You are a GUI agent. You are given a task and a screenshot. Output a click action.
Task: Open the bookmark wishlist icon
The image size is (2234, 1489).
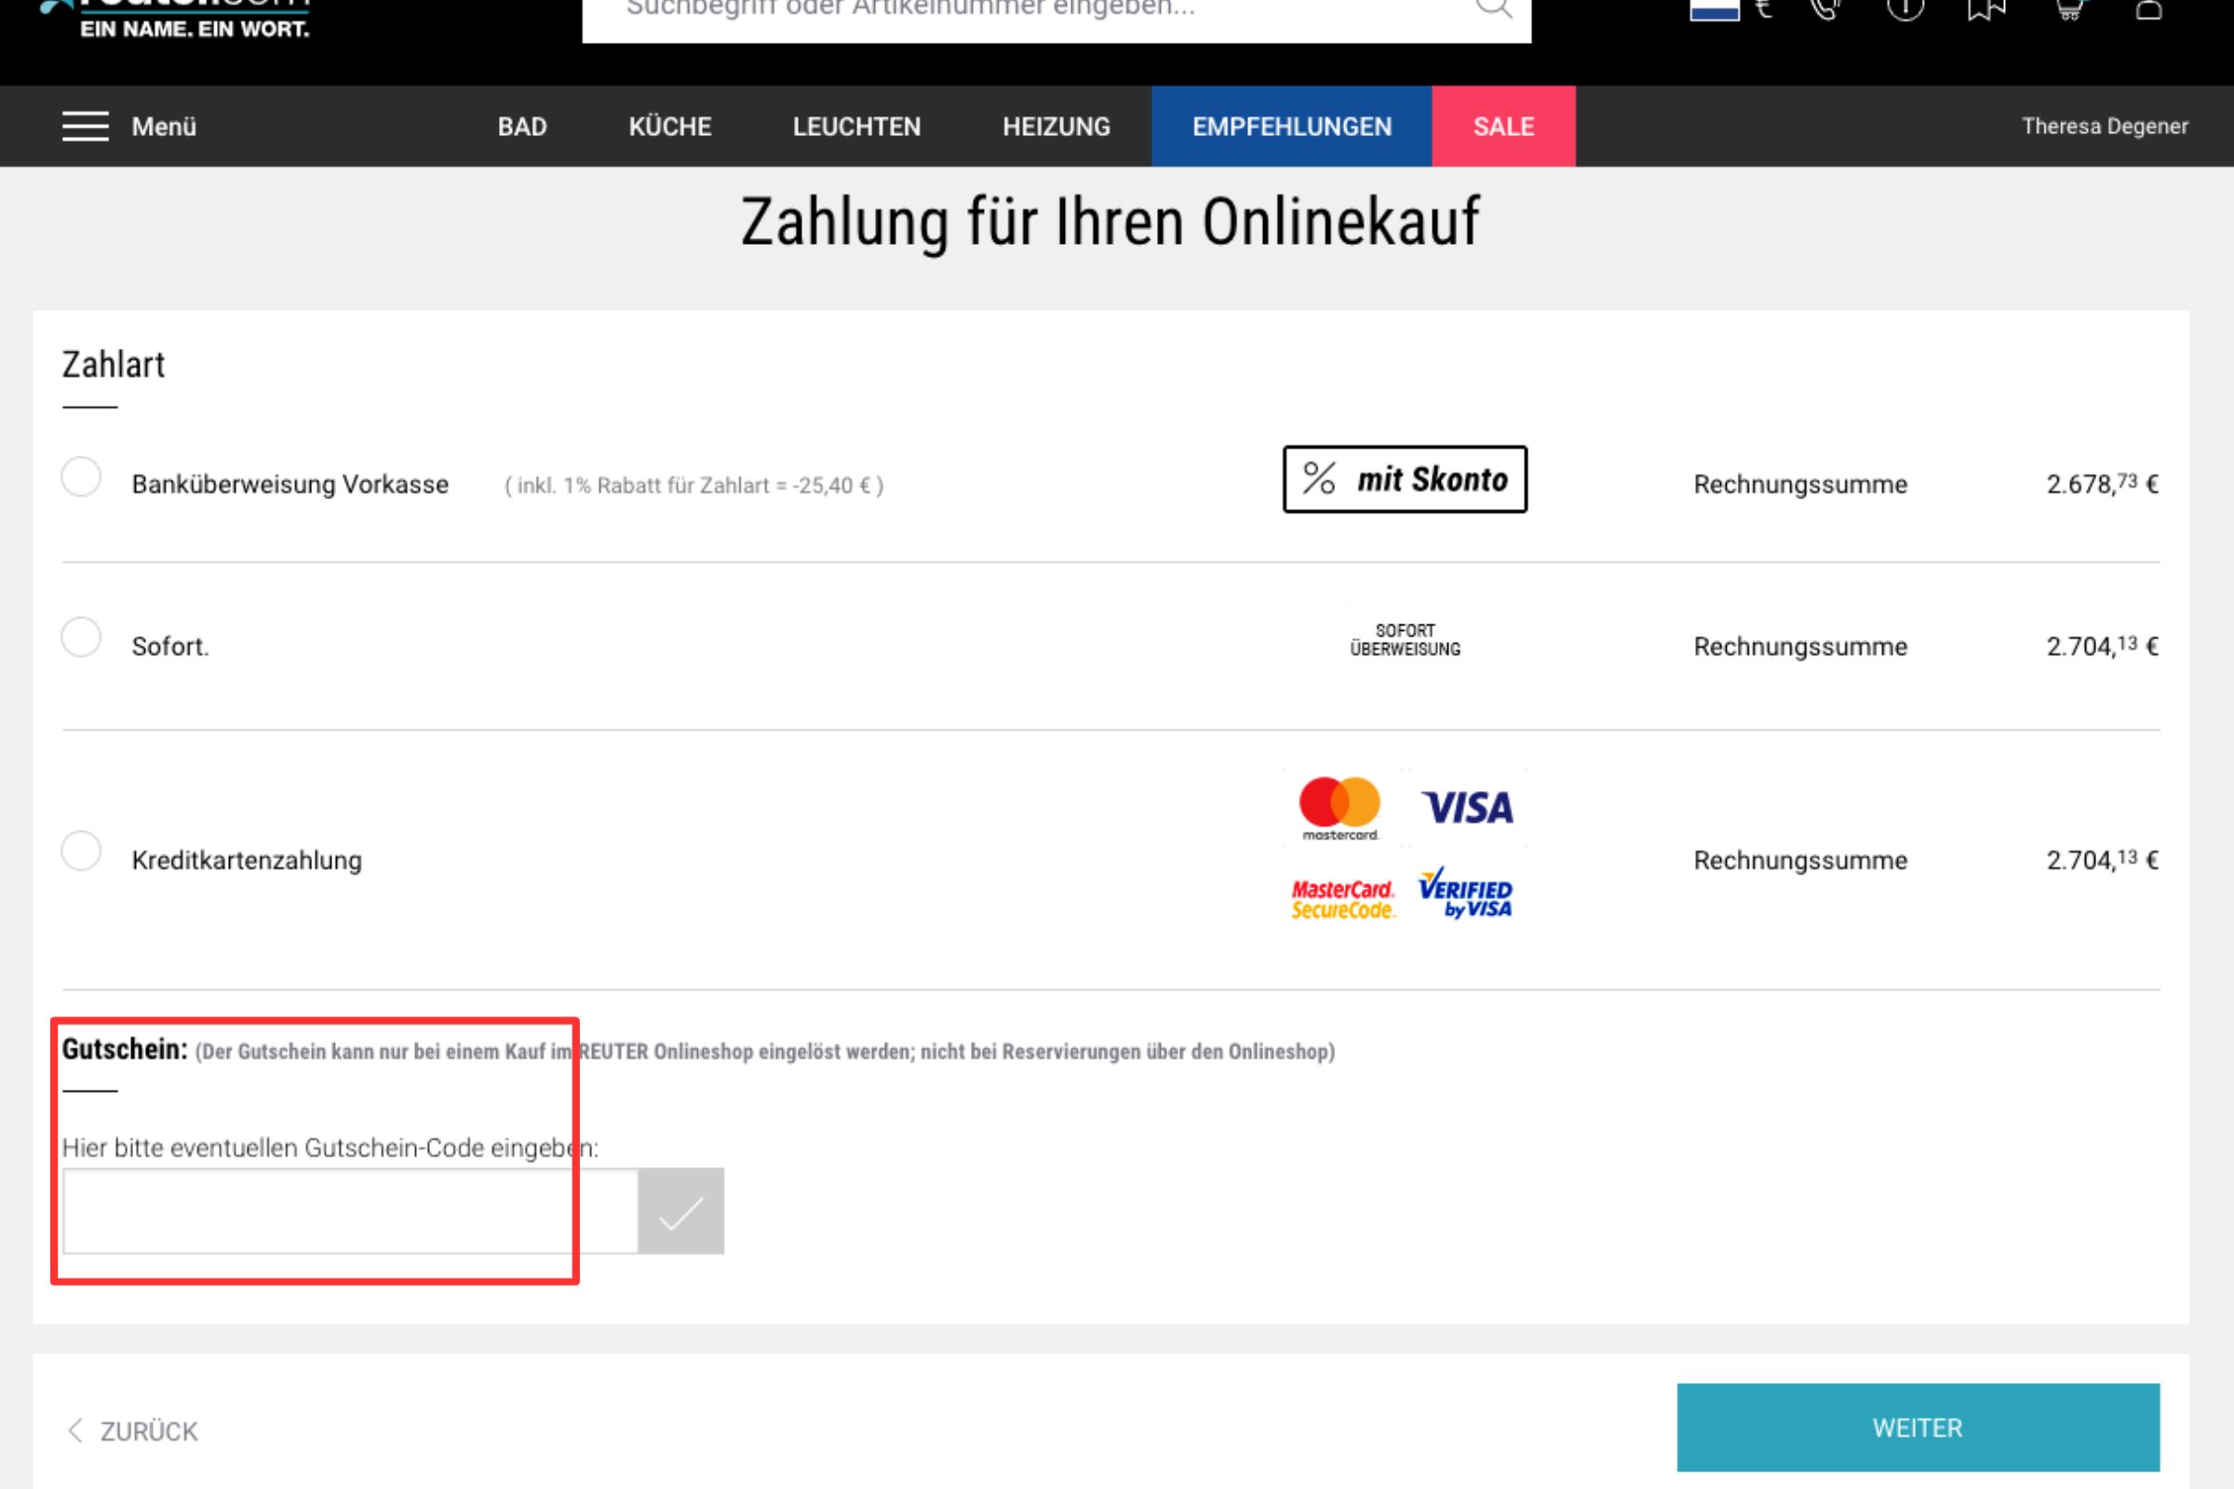coord(1986,9)
